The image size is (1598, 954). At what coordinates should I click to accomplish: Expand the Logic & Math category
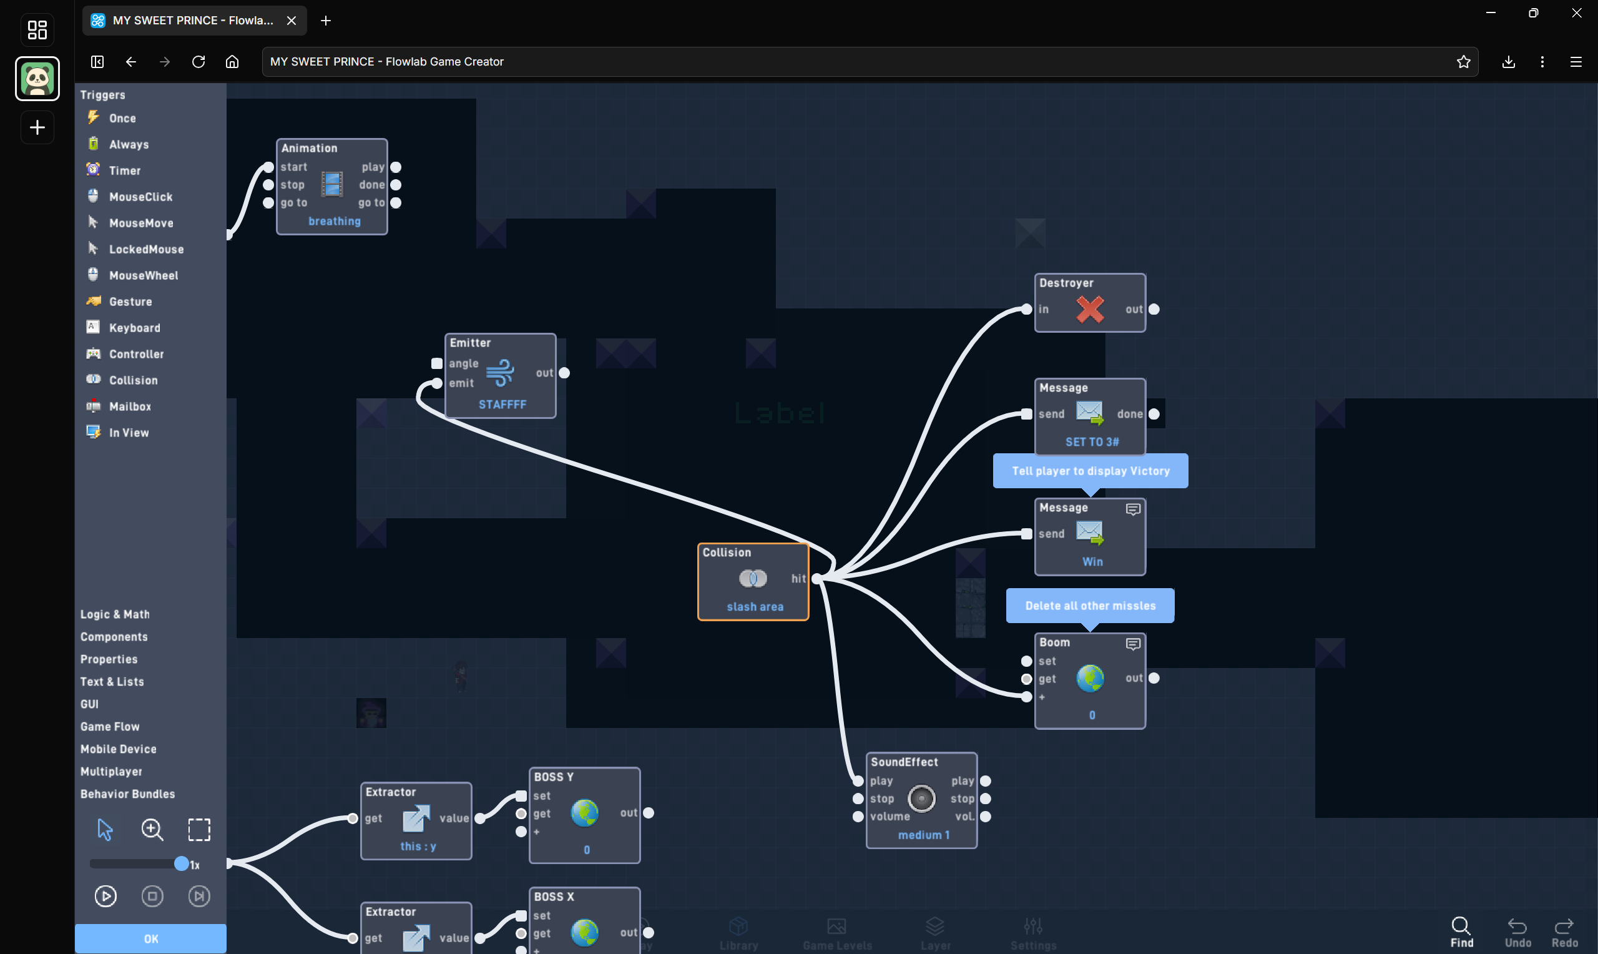point(114,614)
